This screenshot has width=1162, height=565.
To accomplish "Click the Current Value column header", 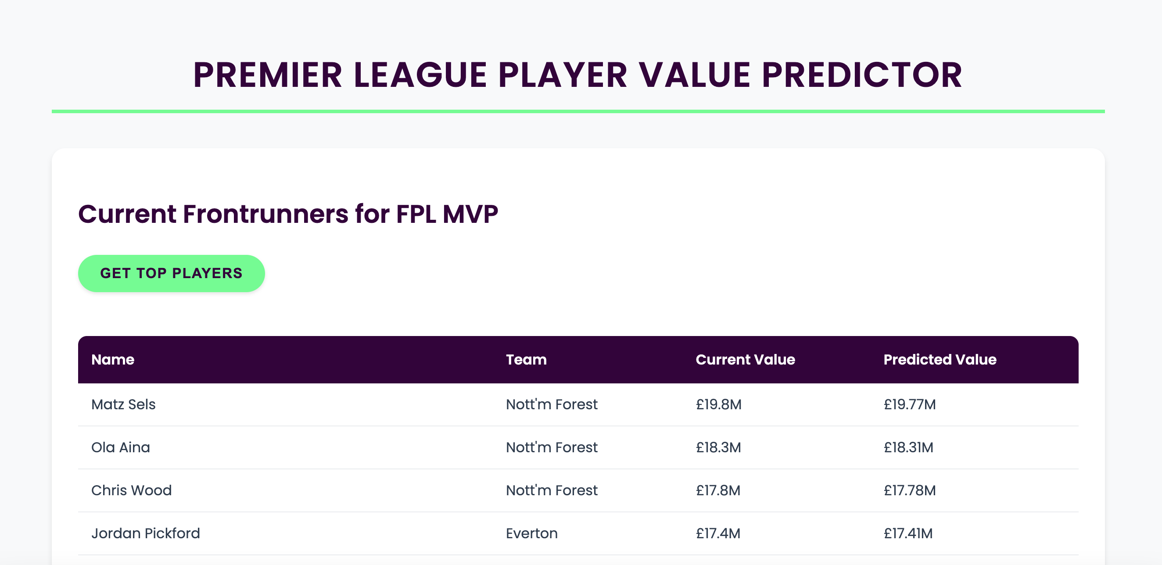I will pos(745,359).
